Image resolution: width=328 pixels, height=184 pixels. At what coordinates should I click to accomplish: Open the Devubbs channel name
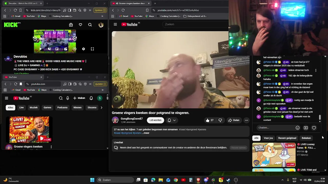click(20, 56)
